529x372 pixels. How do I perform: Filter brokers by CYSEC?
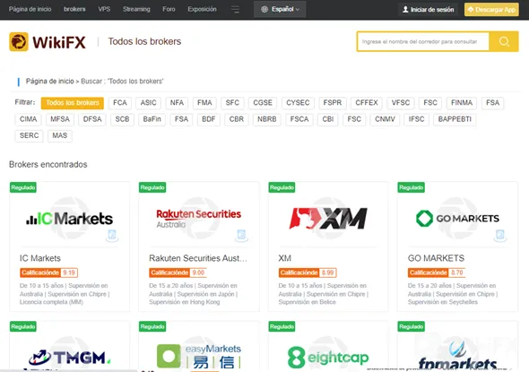point(298,103)
